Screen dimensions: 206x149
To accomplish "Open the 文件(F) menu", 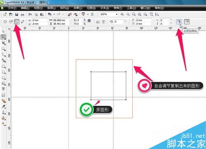I will tap(12, 8).
